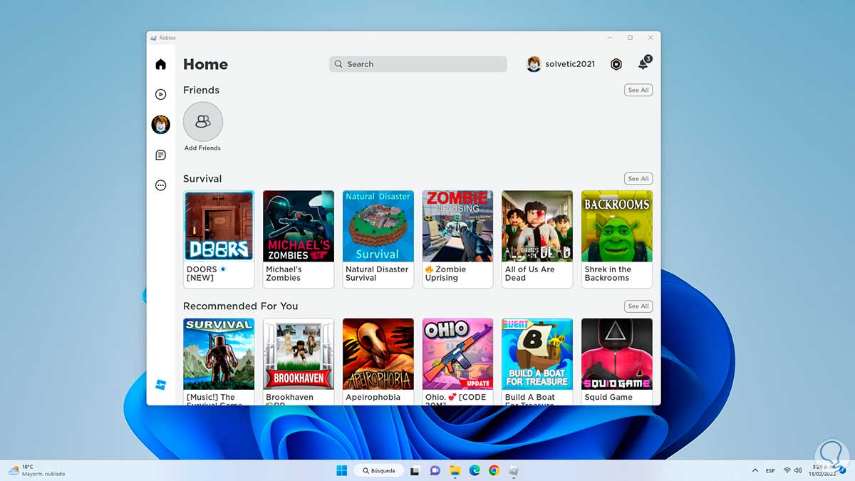Click the Búsqueda search box on taskbar

click(x=379, y=470)
